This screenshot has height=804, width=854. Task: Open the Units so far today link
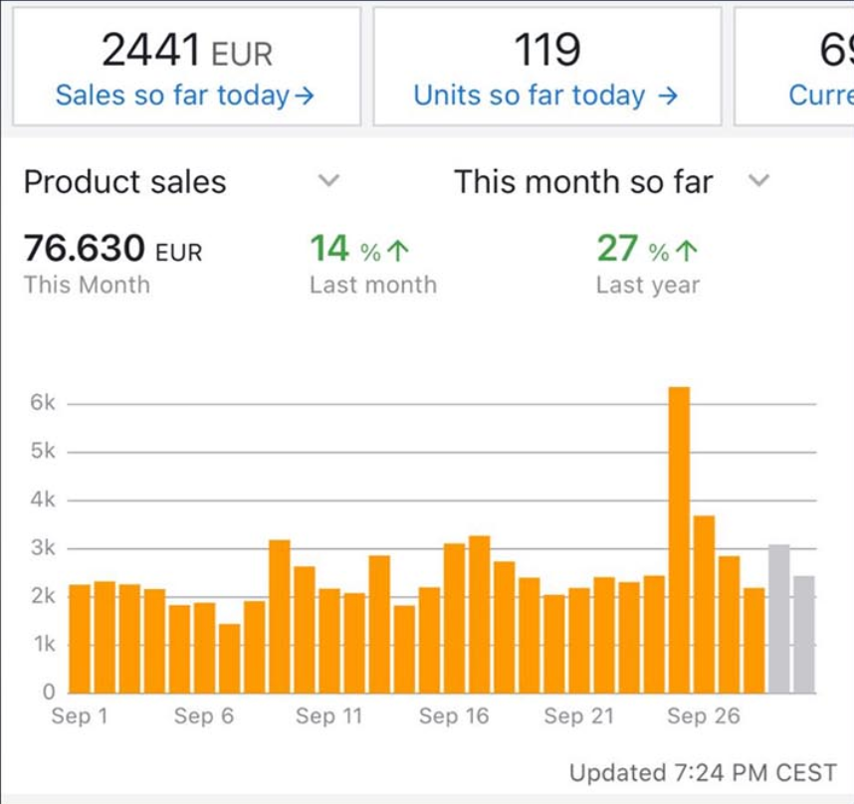tap(530, 96)
